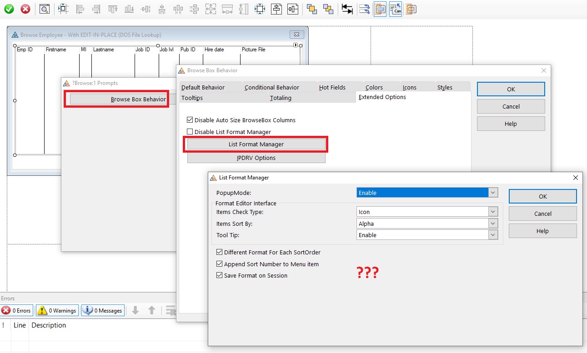Switch to the Conditional Behavior tab
Viewport: 587px width, 353px height.
click(271, 87)
